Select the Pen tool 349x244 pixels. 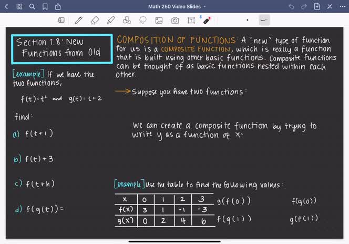78,21
